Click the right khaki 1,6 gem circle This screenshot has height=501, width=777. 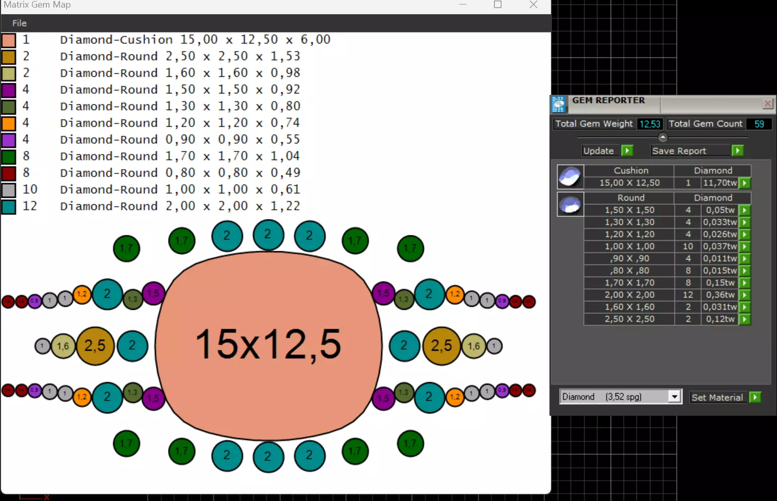pyautogui.click(x=474, y=346)
